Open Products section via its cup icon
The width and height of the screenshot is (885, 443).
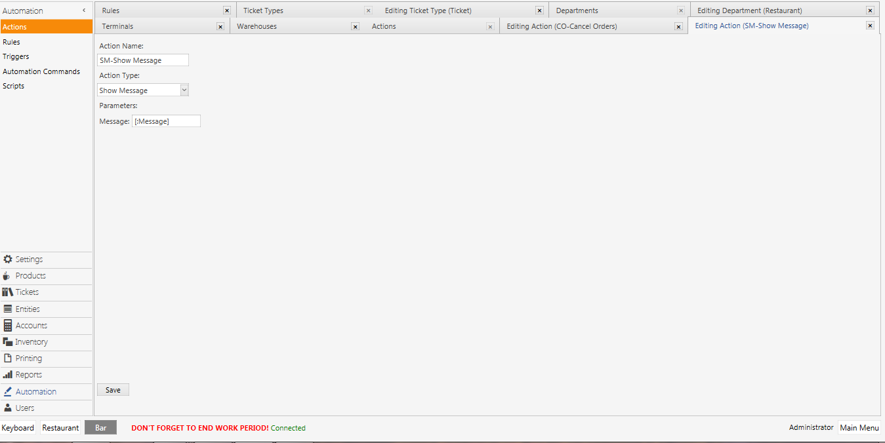pyautogui.click(x=7, y=276)
